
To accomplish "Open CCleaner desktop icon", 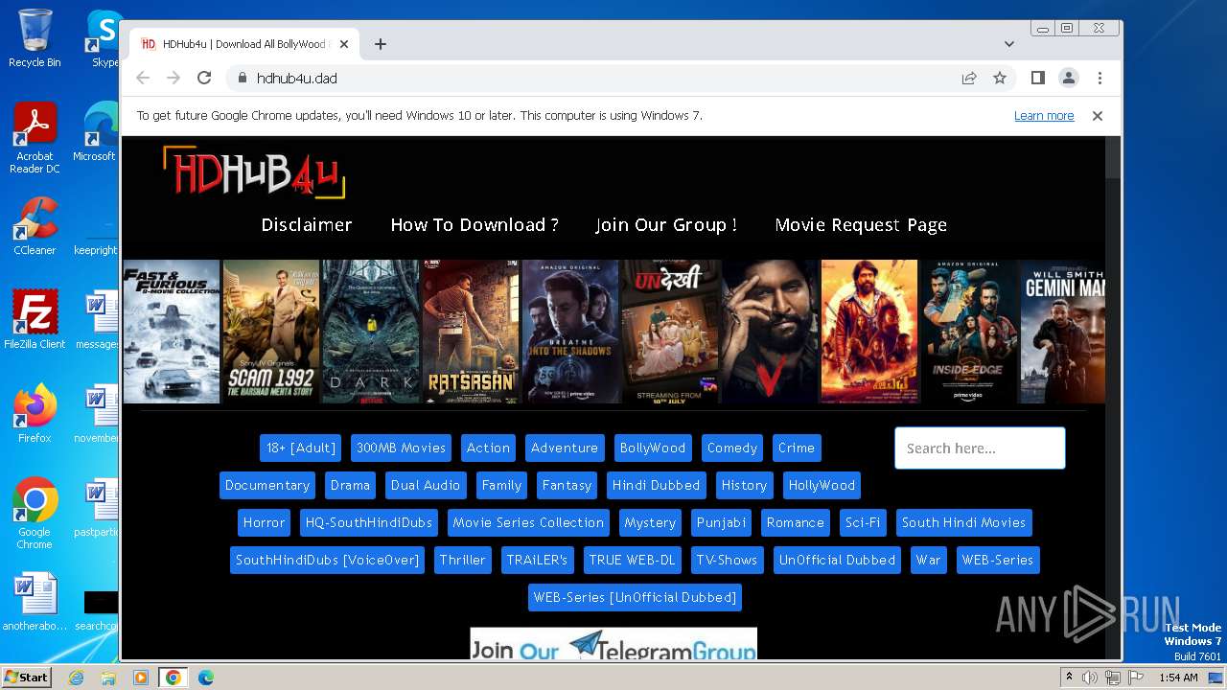I will [35, 227].
